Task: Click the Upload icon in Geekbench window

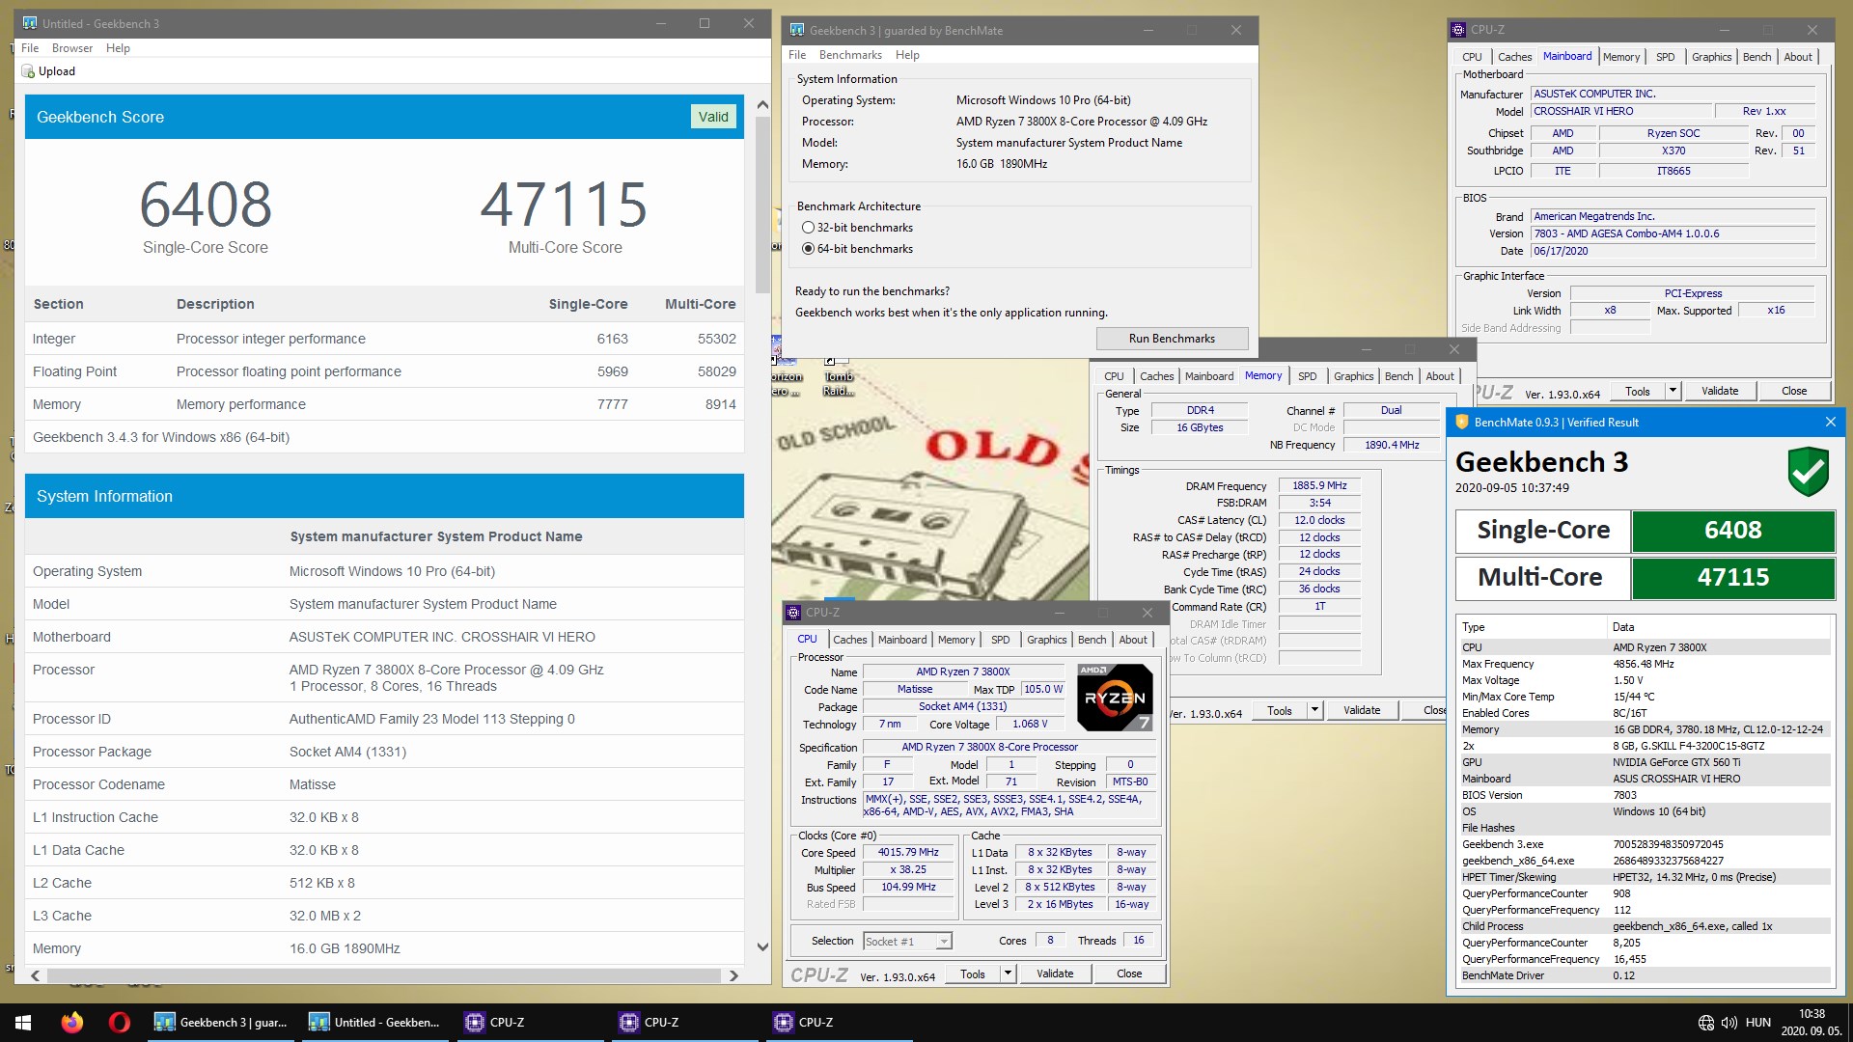Action: coord(28,71)
